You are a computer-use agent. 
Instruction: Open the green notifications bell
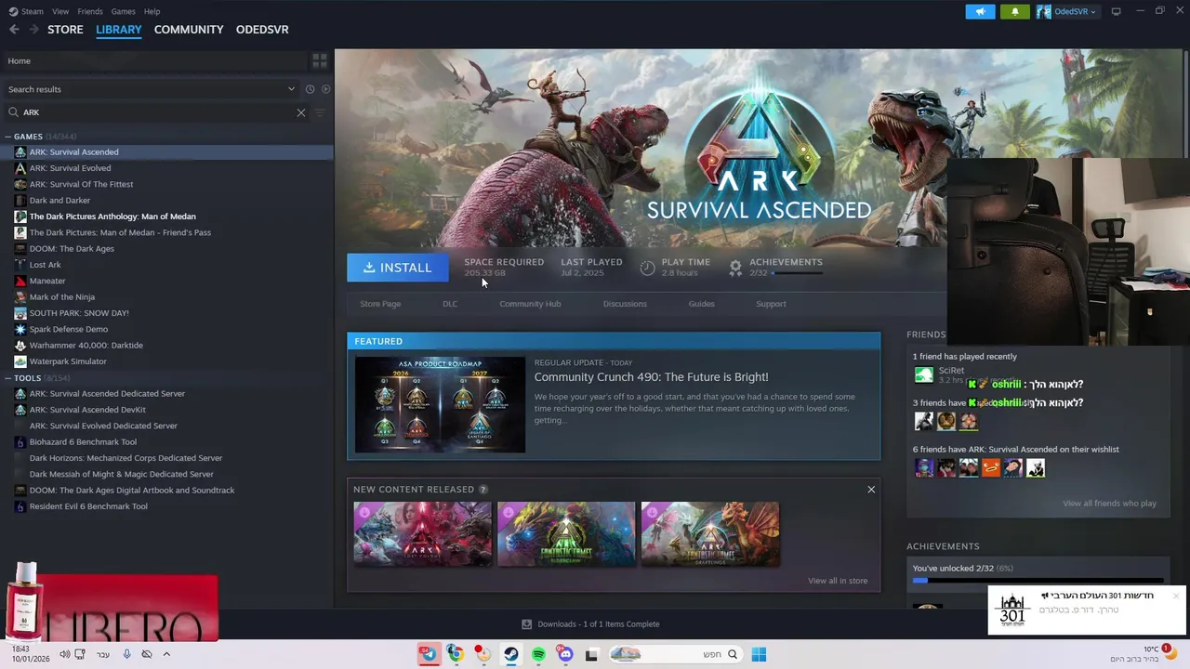tap(1014, 11)
